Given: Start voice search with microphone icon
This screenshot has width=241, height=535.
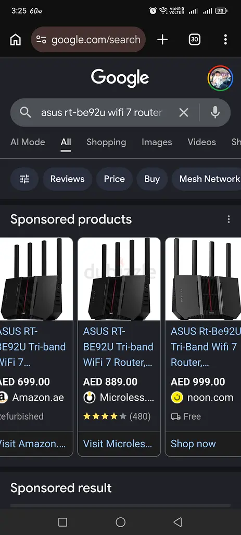Looking at the screenshot, I should (x=215, y=112).
